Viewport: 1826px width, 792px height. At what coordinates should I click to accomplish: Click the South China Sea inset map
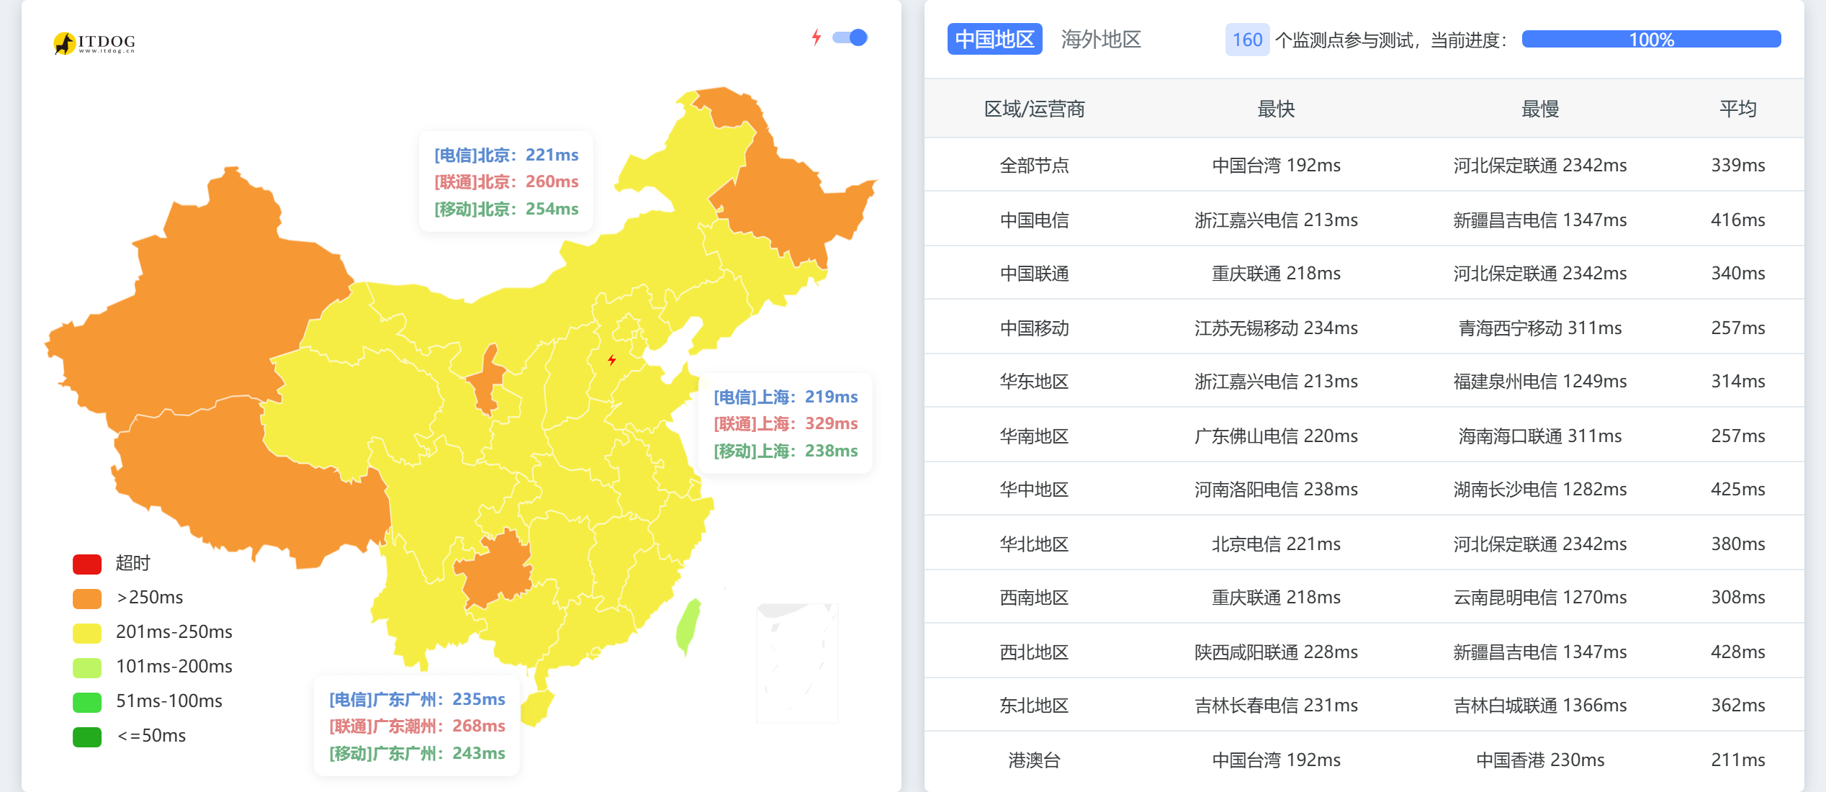pyautogui.click(x=797, y=662)
